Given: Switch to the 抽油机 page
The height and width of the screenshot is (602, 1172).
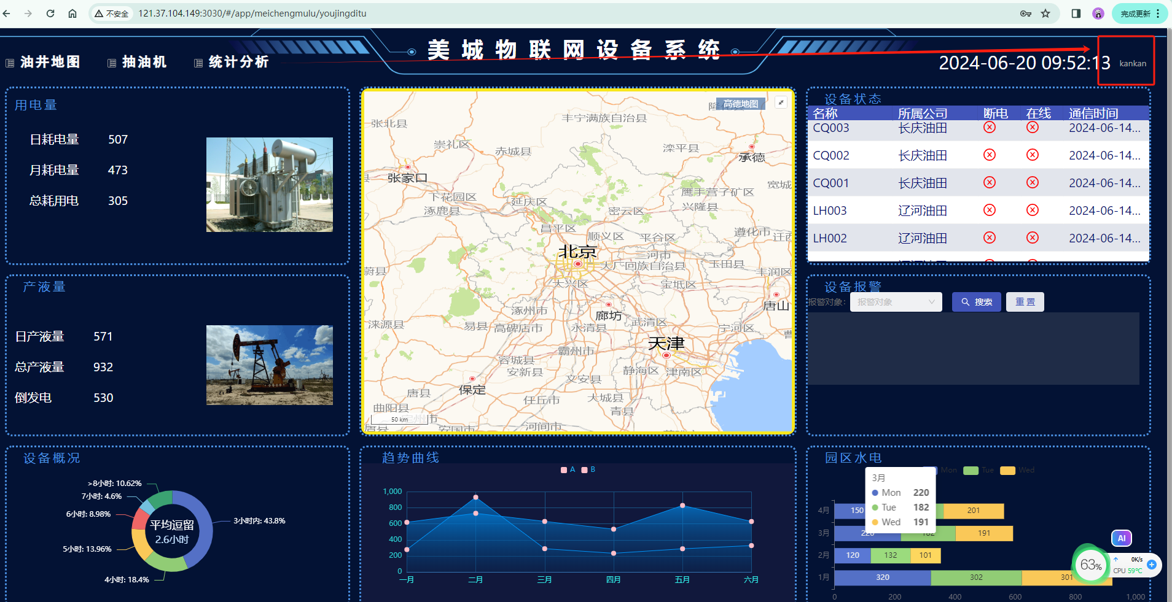Looking at the screenshot, I should click(138, 62).
